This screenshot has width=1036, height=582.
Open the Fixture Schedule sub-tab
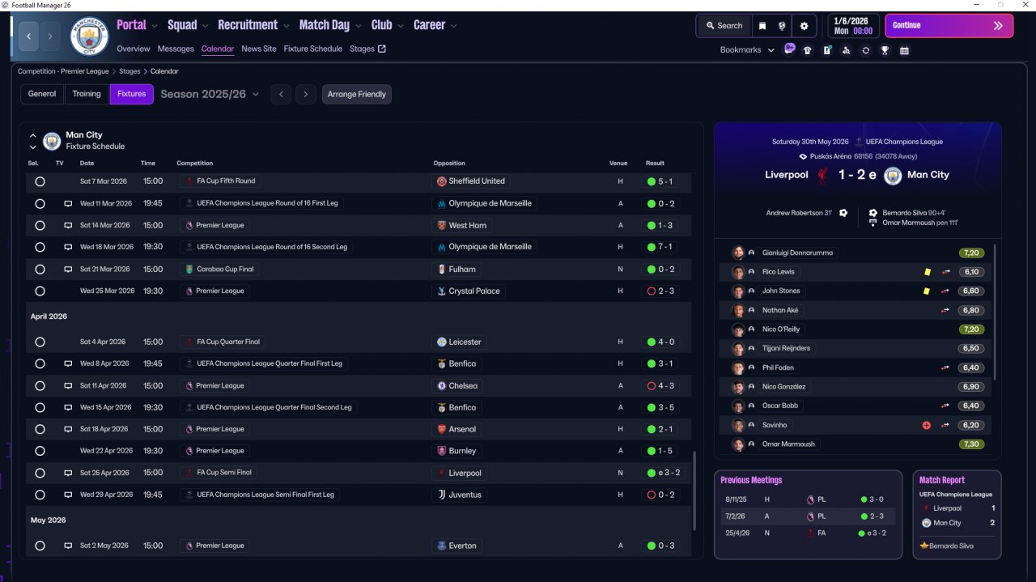(x=312, y=49)
